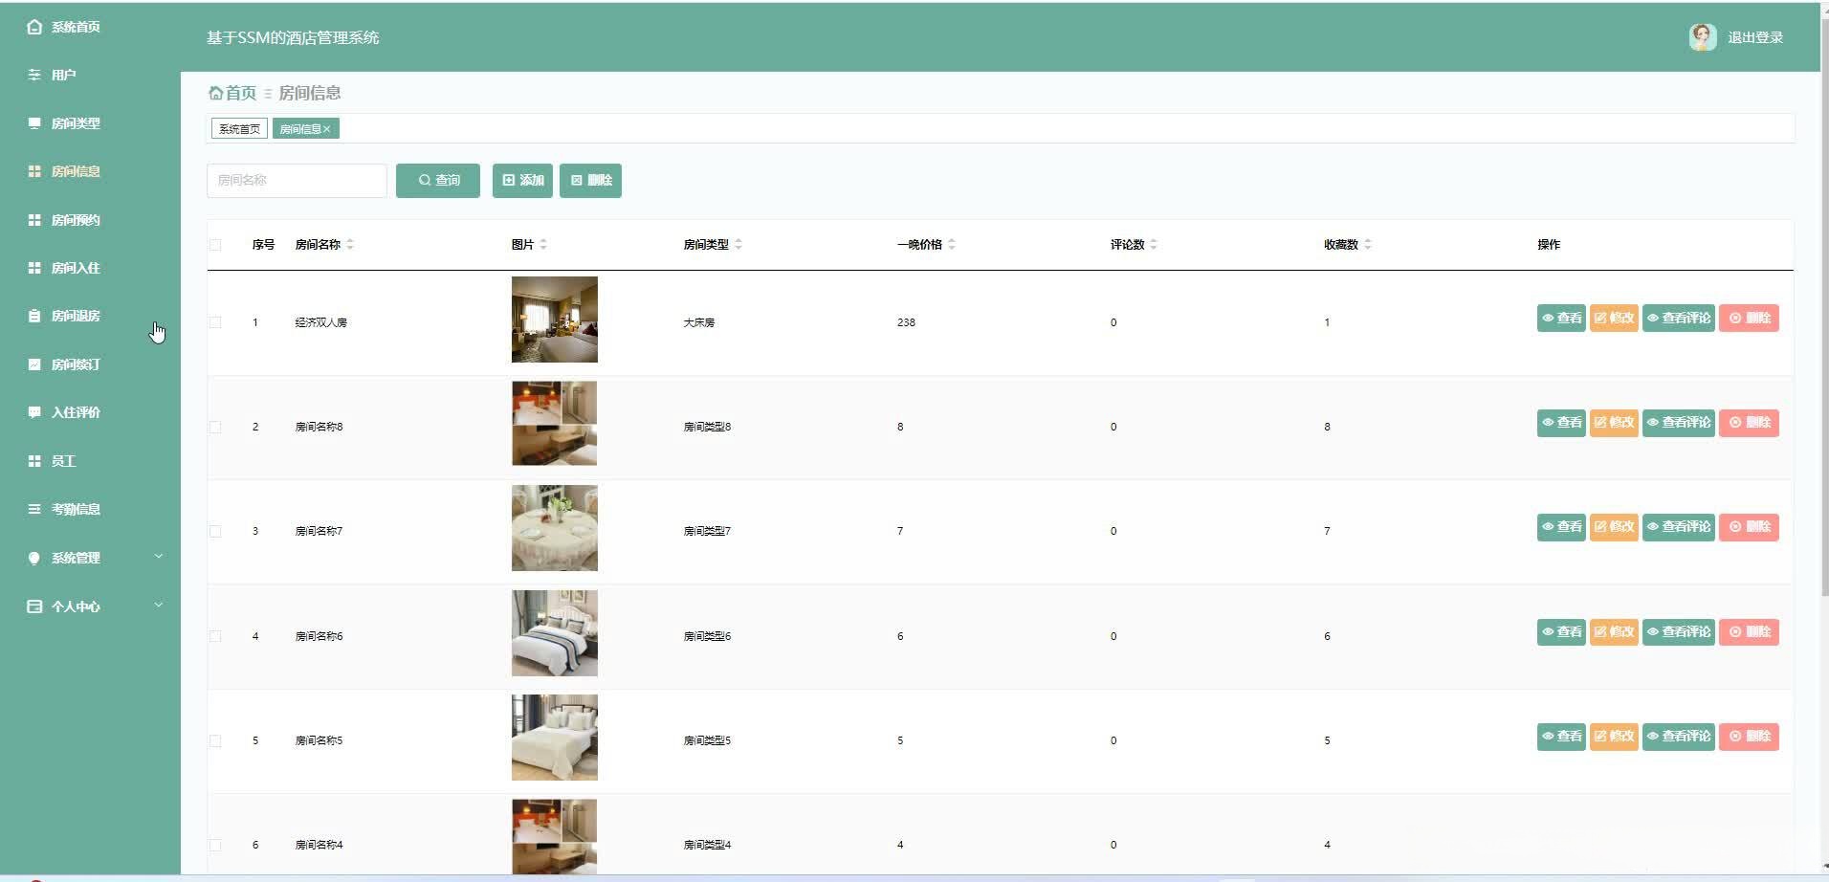Viewport: 1829px width, 882px height.
Task: Click the price value 238
Action: (906, 322)
